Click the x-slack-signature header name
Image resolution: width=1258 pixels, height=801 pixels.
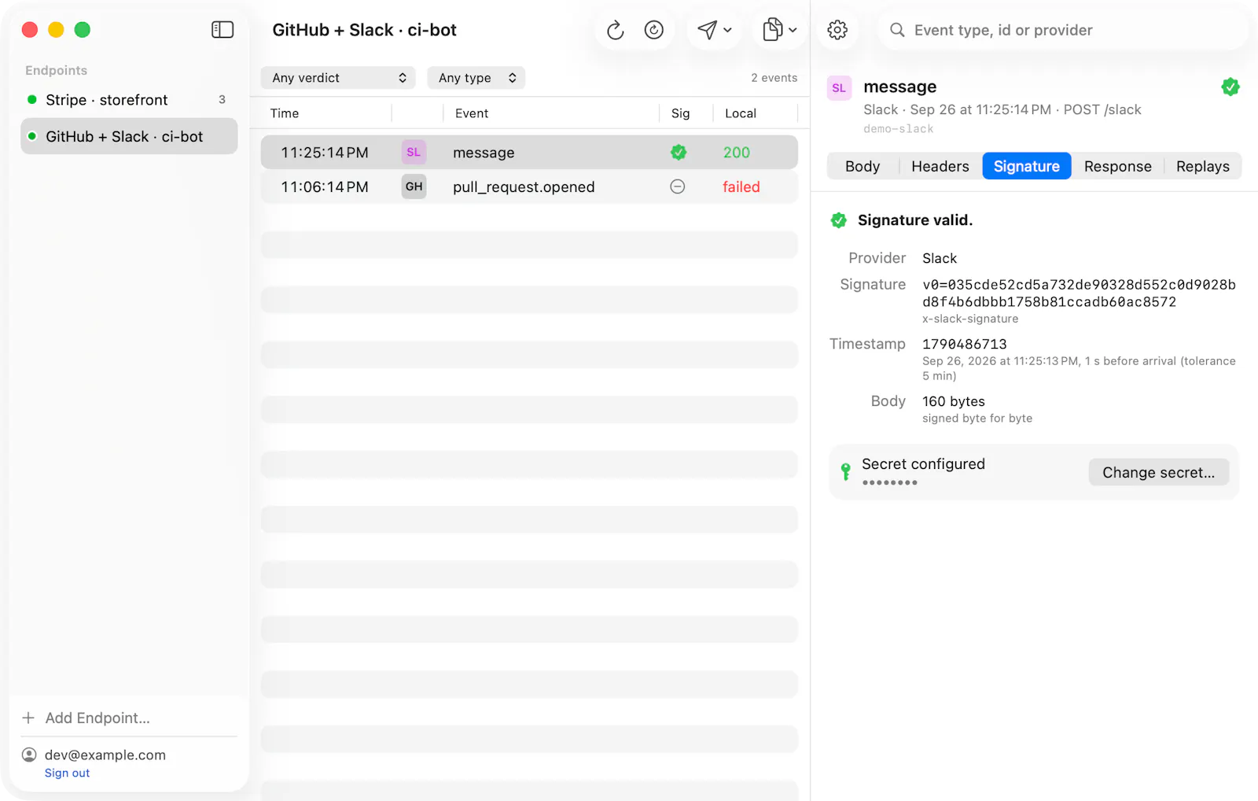point(970,319)
